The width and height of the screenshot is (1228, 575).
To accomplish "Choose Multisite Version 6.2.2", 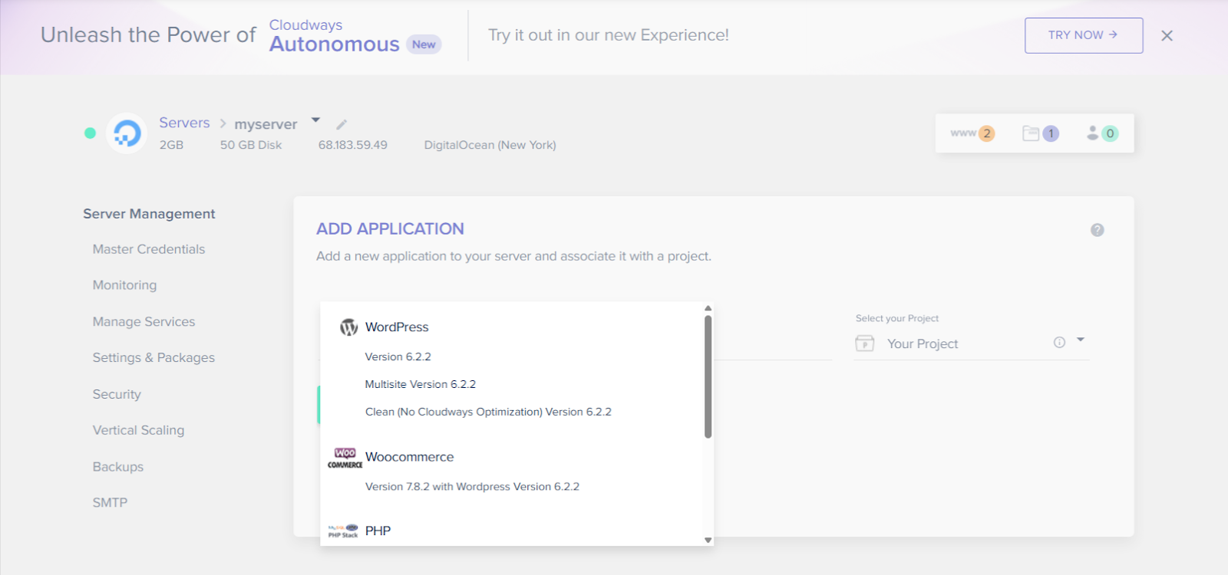I will pos(420,384).
